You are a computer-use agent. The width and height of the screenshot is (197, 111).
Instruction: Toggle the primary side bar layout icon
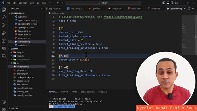tap(163, 3)
